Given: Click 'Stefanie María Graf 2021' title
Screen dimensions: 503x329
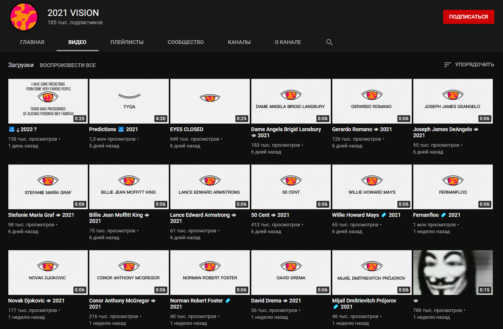Looking at the screenshot, I should click(41, 215).
